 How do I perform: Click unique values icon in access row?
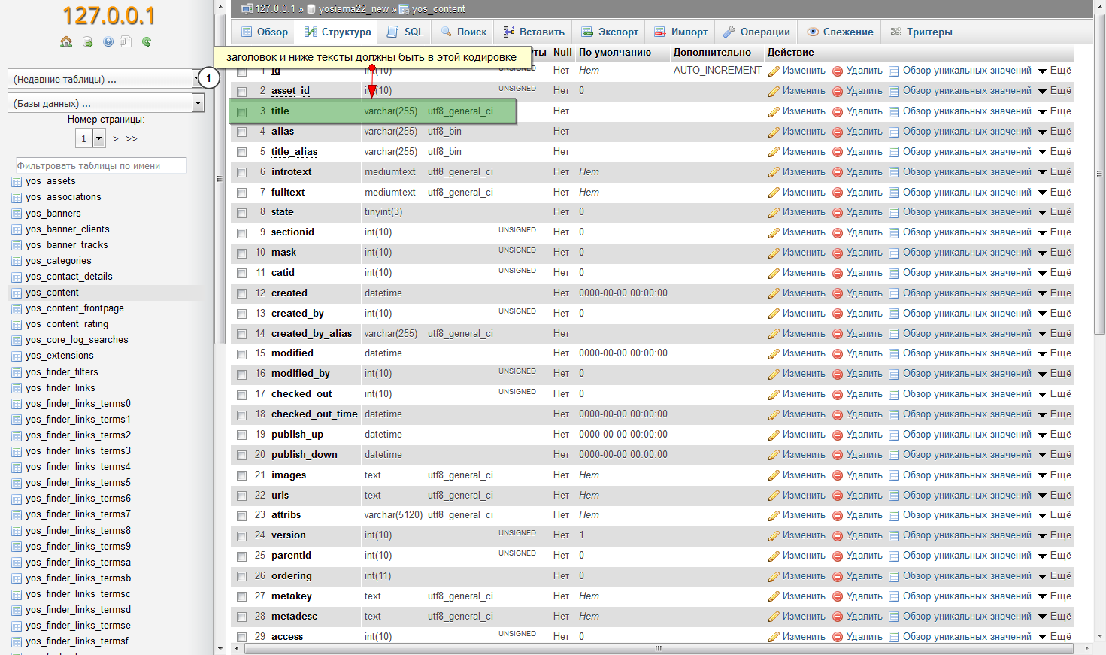(894, 637)
